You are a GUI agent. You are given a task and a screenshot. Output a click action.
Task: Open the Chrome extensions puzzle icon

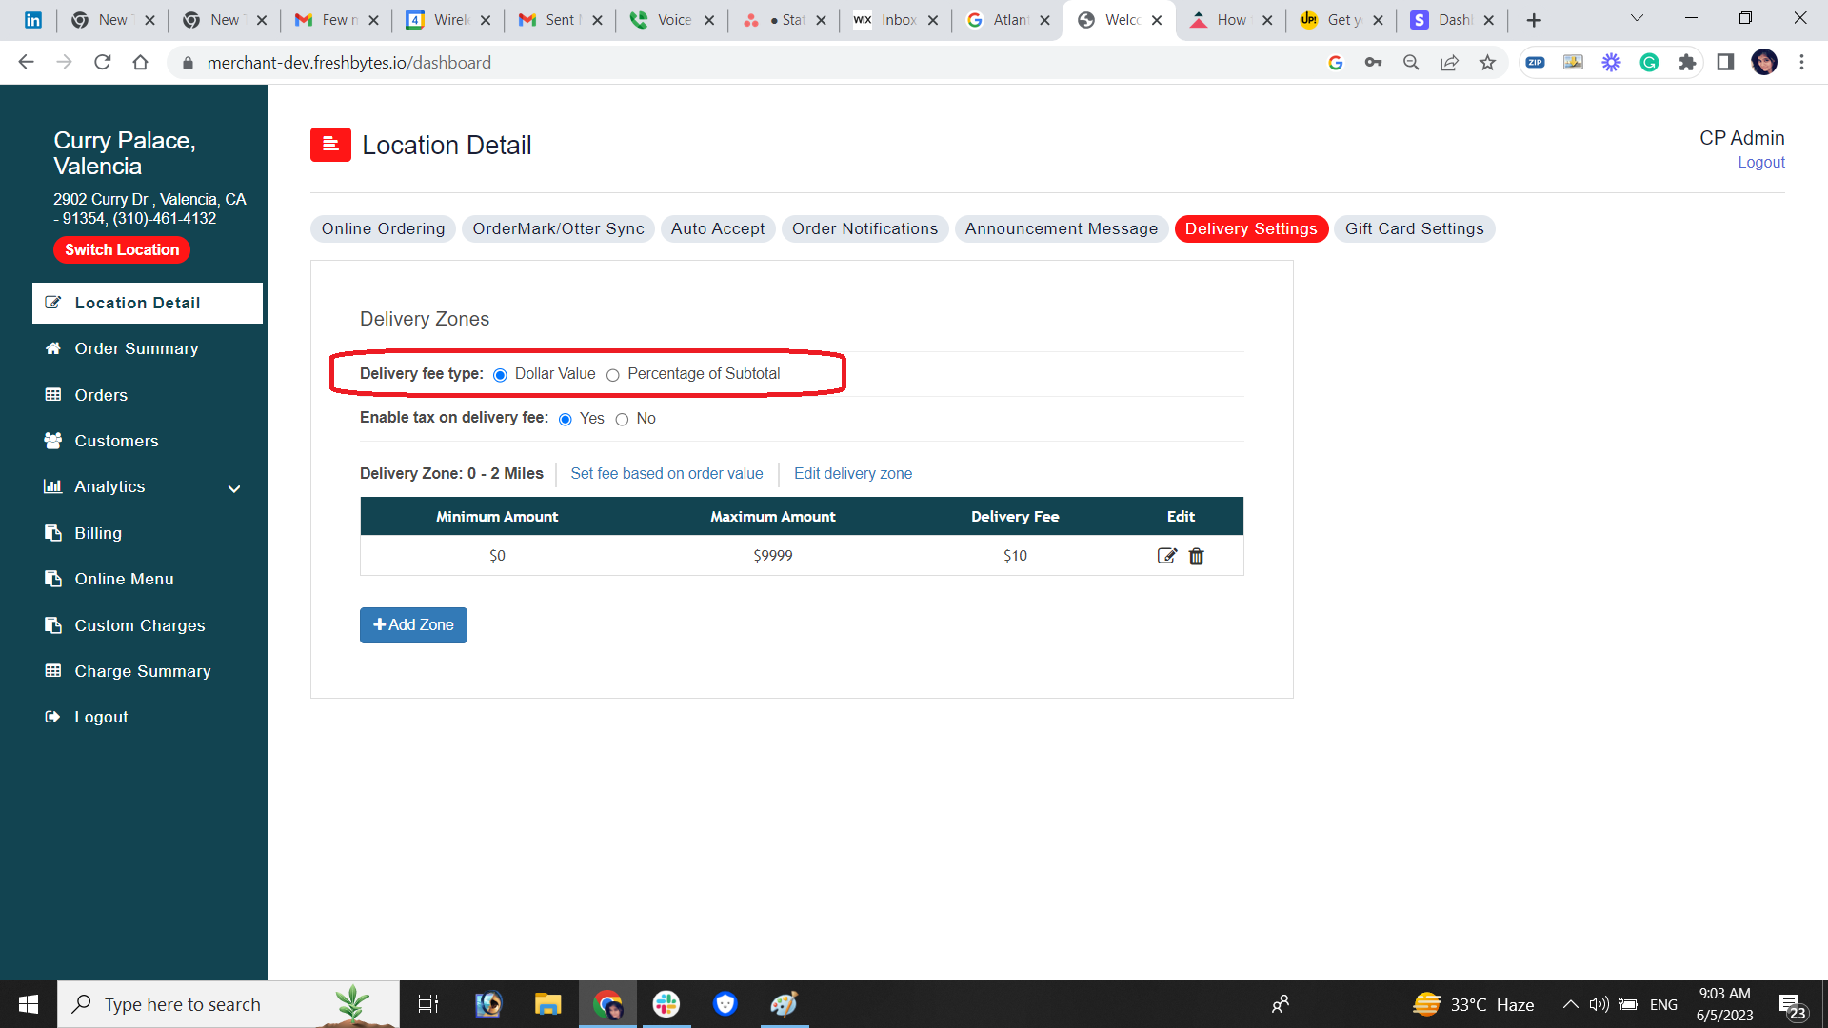(1687, 63)
